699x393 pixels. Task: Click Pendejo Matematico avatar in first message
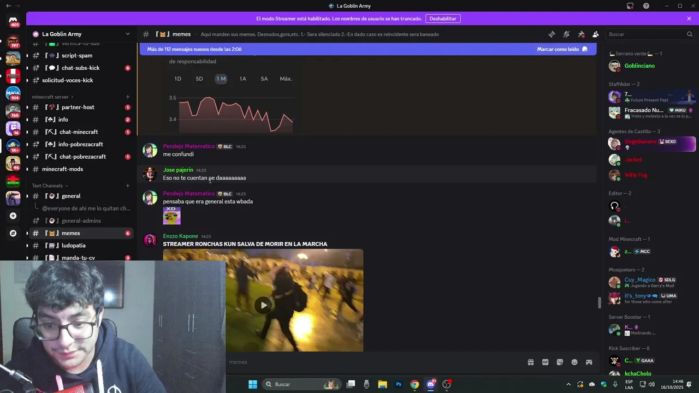click(150, 150)
